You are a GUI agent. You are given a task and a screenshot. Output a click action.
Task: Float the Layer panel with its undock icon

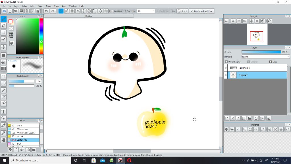click(286, 48)
